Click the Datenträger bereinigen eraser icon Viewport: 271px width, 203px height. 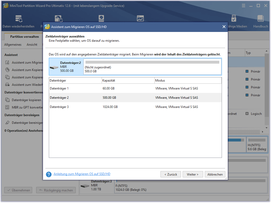pyautogui.click(x=7, y=123)
